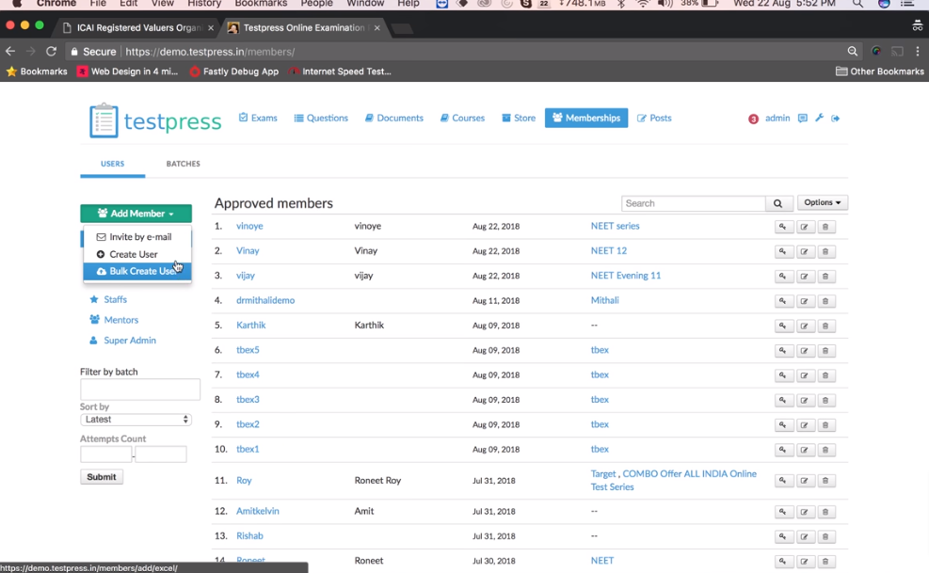
Task: Click the messages icon next to admin
Action: click(801, 118)
